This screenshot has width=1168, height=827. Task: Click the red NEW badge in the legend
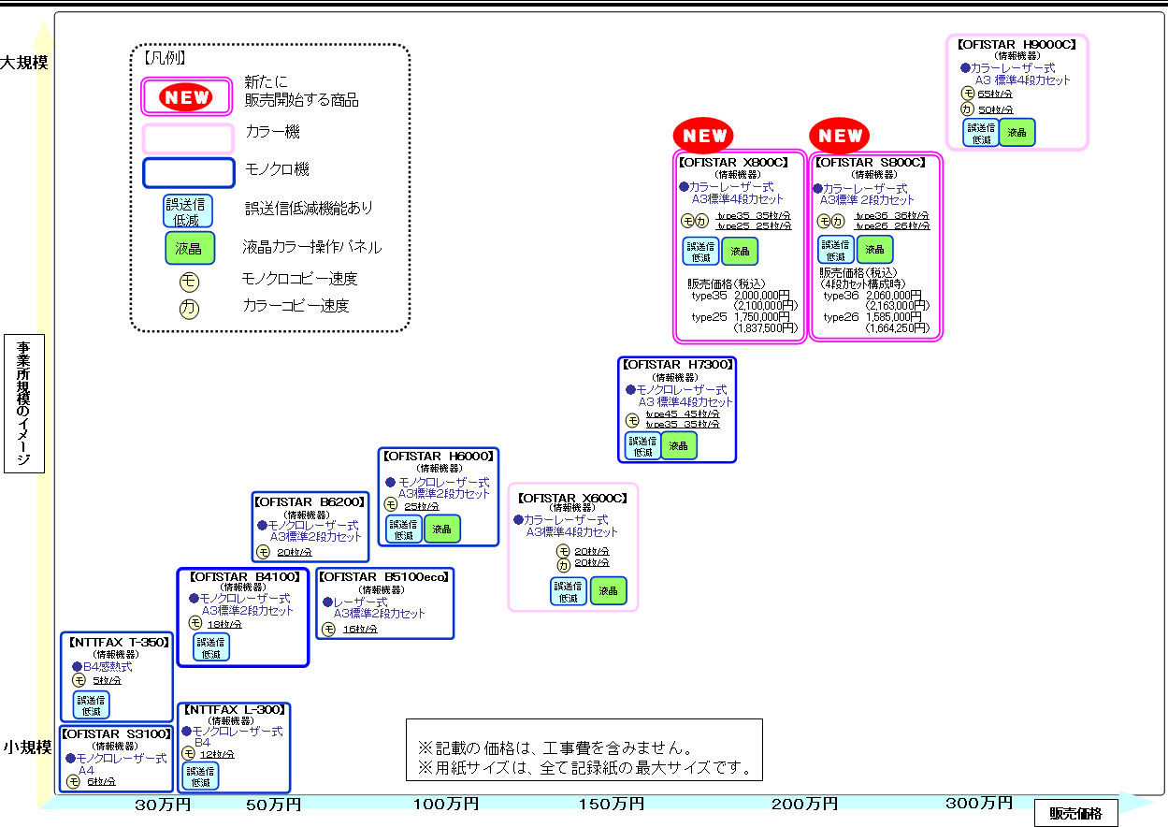[x=186, y=96]
